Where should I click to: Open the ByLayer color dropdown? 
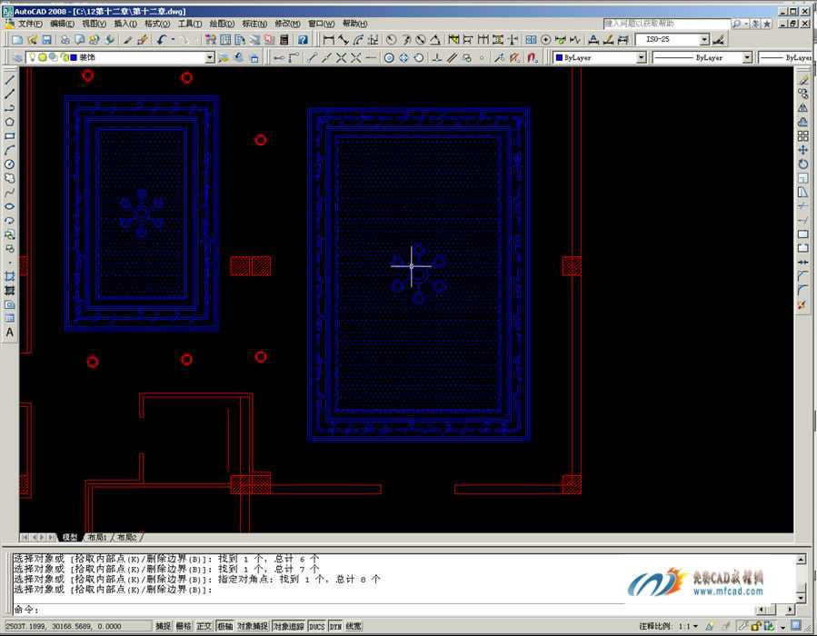pyautogui.click(x=642, y=58)
